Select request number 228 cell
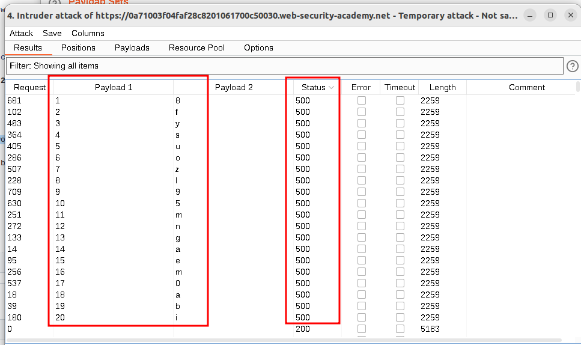 14,180
